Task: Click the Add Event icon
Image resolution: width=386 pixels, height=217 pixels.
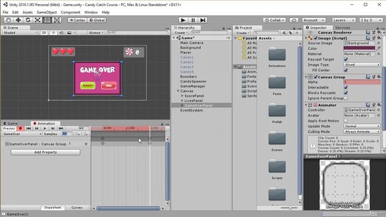Action: (86, 134)
